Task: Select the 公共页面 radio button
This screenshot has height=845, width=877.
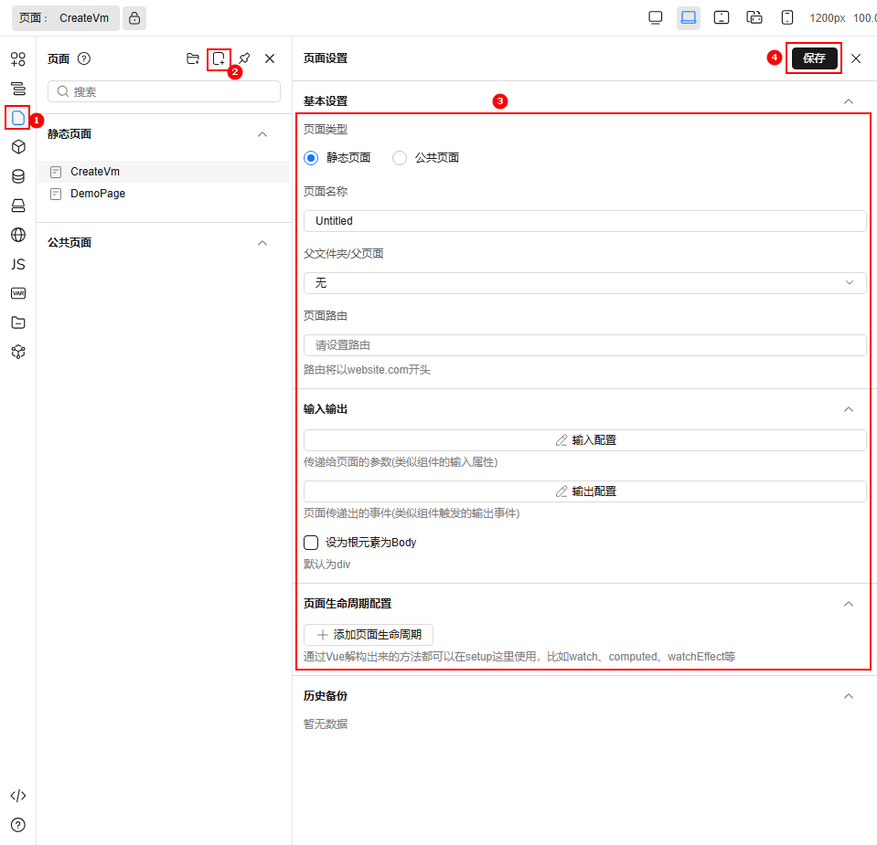Action: click(400, 157)
